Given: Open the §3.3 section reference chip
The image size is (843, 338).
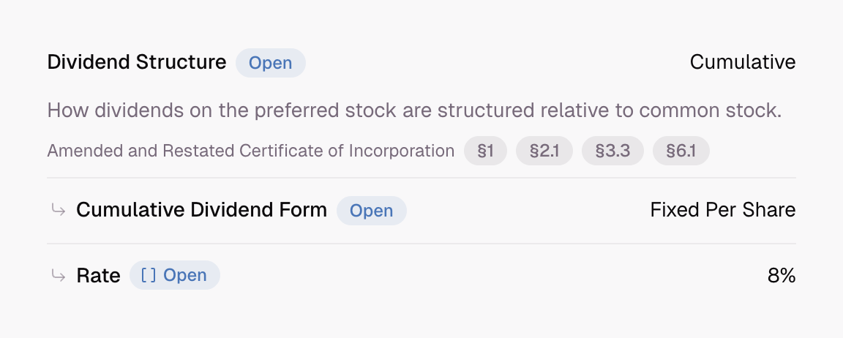Looking at the screenshot, I should 612,151.
